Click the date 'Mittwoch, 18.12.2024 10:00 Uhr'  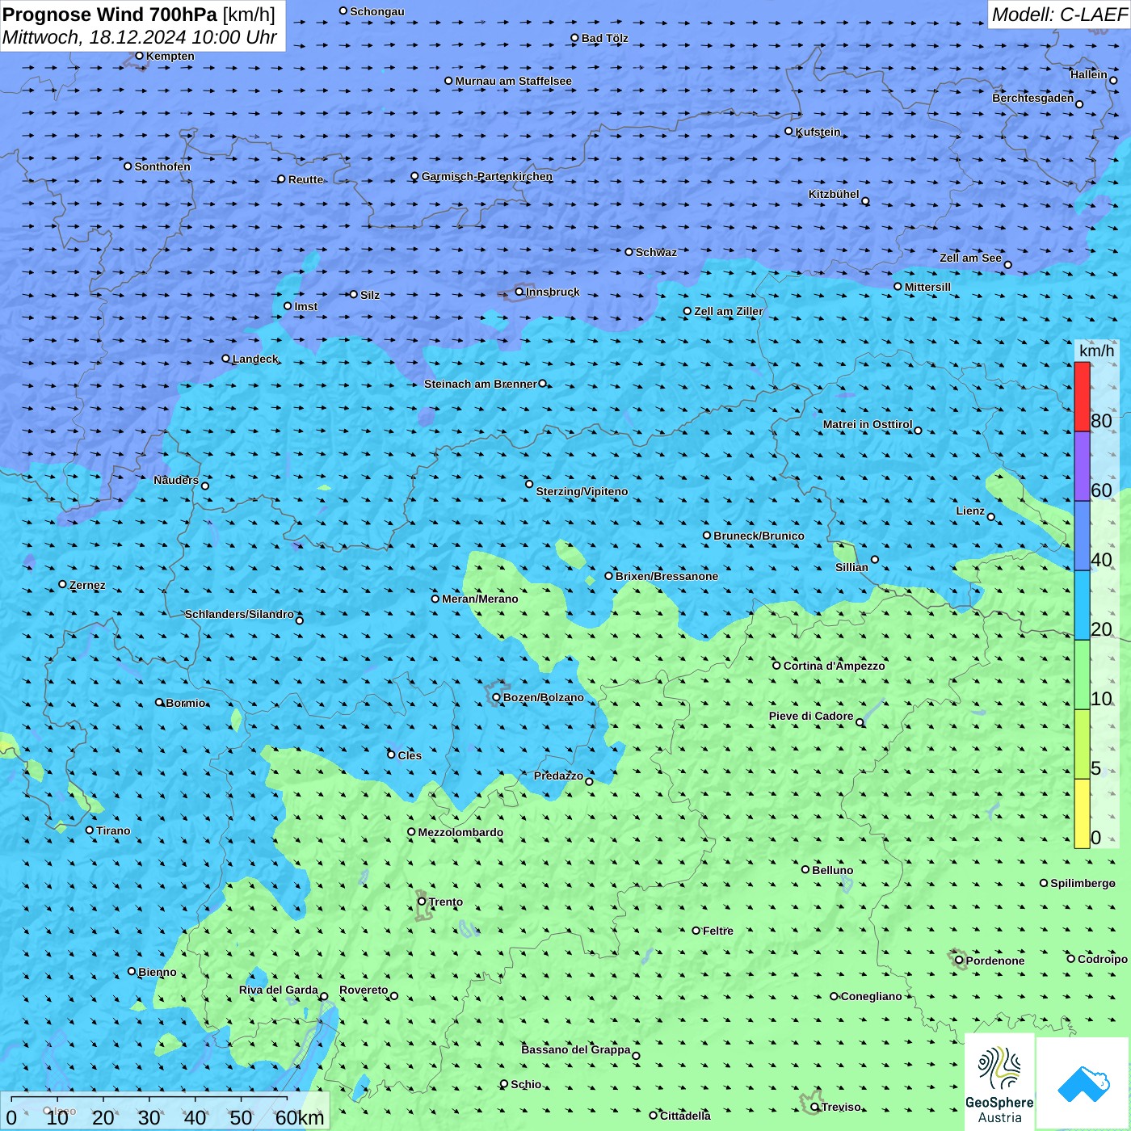coord(140,37)
